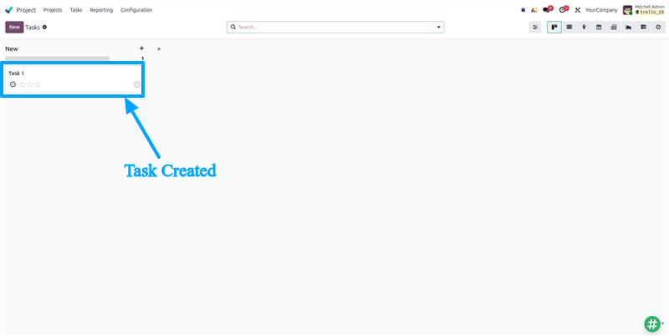
Task: Click the activity clock on Task 1
Action: (x=13, y=84)
